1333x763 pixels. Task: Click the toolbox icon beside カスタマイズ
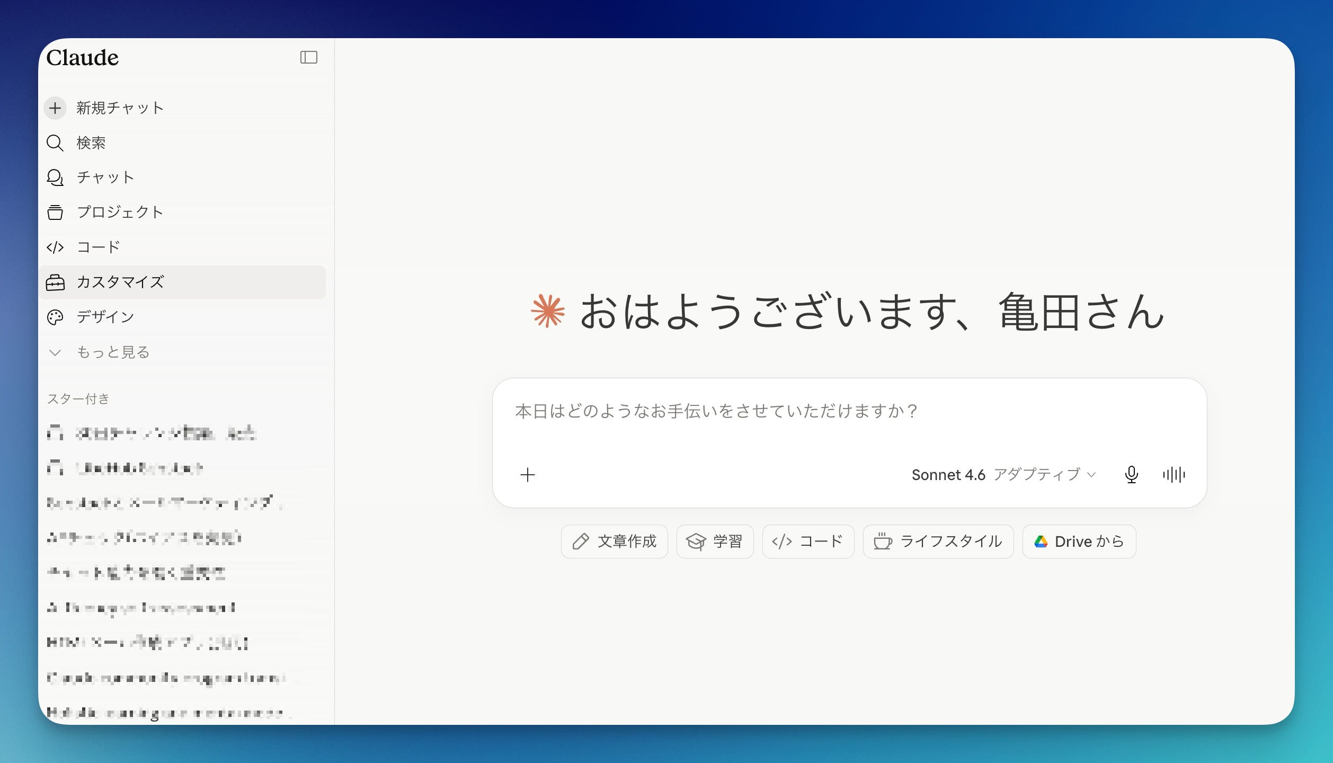tap(55, 282)
